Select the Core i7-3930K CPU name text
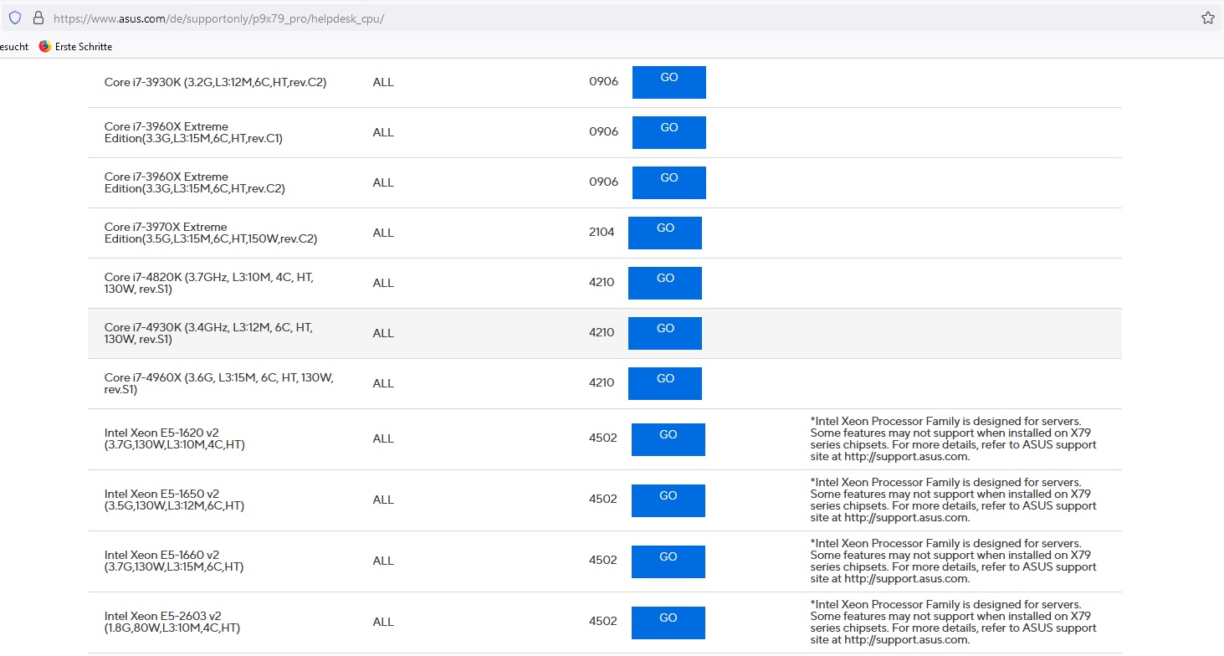Viewport: 1224px width, 656px height. pos(215,82)
